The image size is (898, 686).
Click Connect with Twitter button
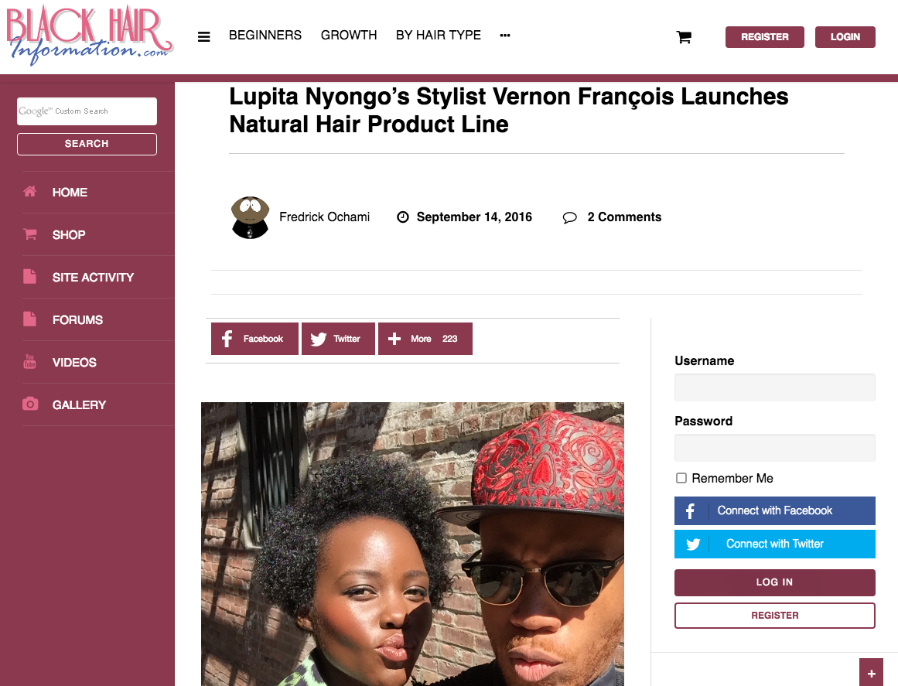(x=775, y=544)
